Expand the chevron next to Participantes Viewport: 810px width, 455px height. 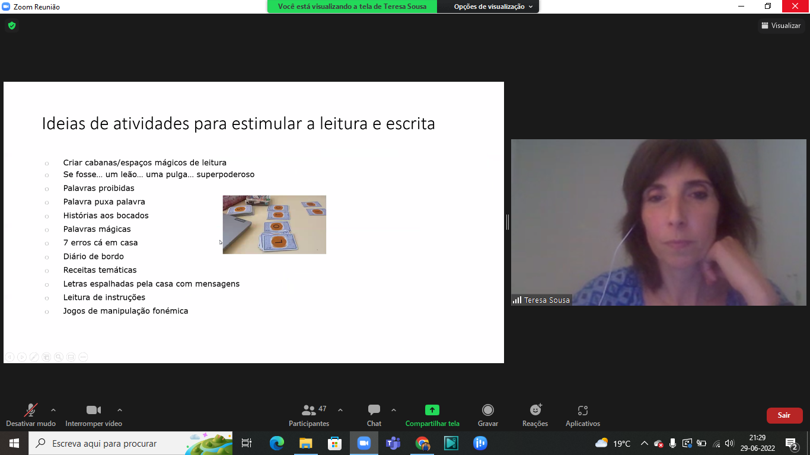340,410
